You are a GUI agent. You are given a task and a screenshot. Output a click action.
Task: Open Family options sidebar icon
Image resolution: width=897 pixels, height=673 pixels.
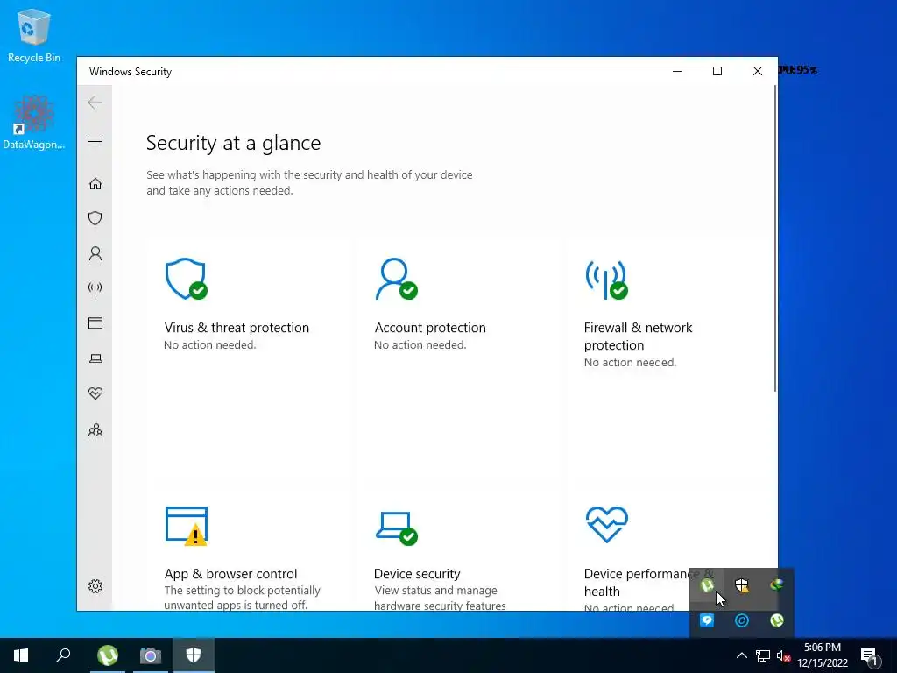[x=95, y=429]
